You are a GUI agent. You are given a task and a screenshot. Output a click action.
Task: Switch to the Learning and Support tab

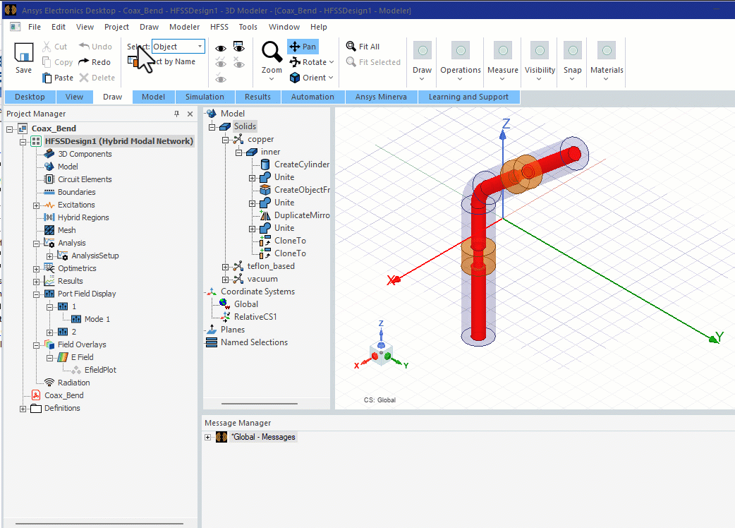click(468, 97)
